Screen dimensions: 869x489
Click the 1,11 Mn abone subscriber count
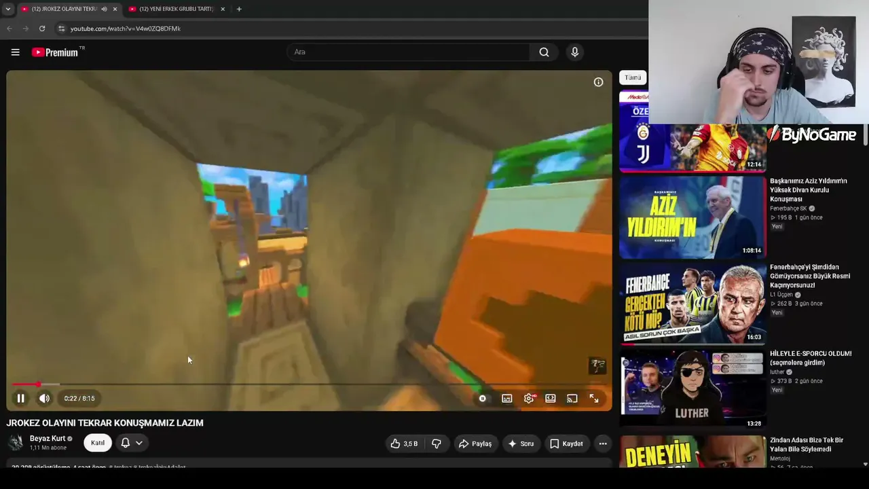click(x=48, y=448)
